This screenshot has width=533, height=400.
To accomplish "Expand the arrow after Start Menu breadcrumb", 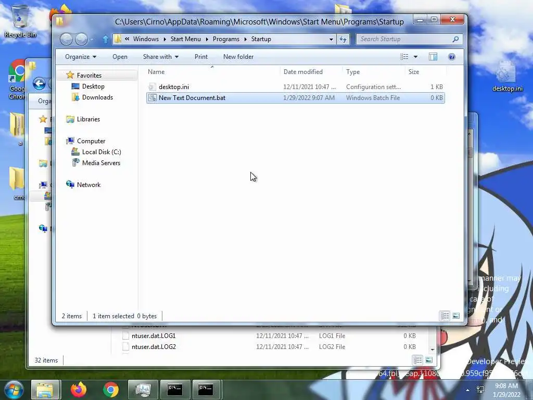I will pyautogui.click(x=207, y=39).
